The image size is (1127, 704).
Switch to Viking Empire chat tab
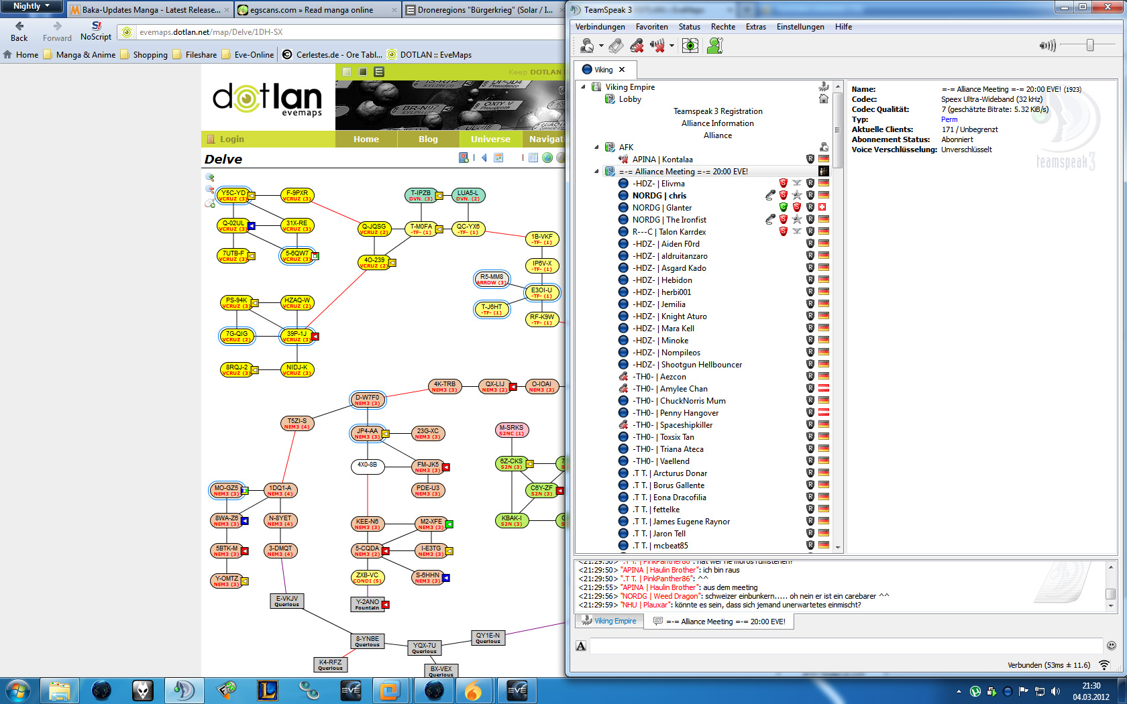click(x=609, y=621)
